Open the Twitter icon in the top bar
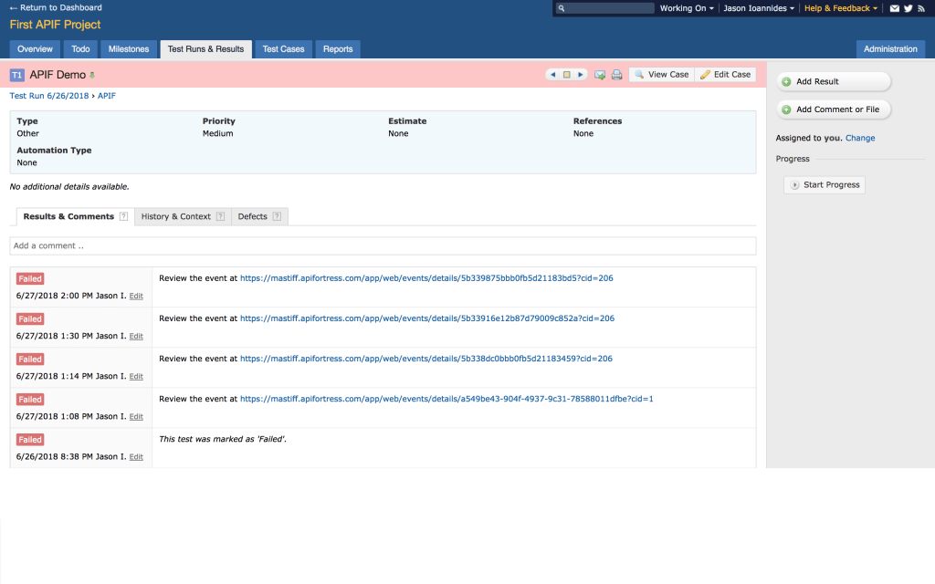 907,7
